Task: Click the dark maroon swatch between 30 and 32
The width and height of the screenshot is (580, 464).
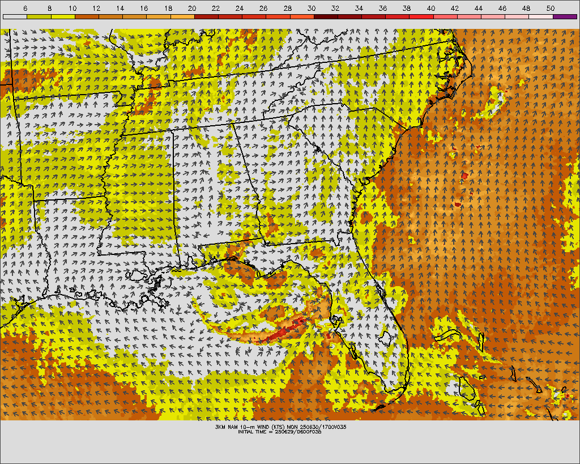Action: click(326, 16)
